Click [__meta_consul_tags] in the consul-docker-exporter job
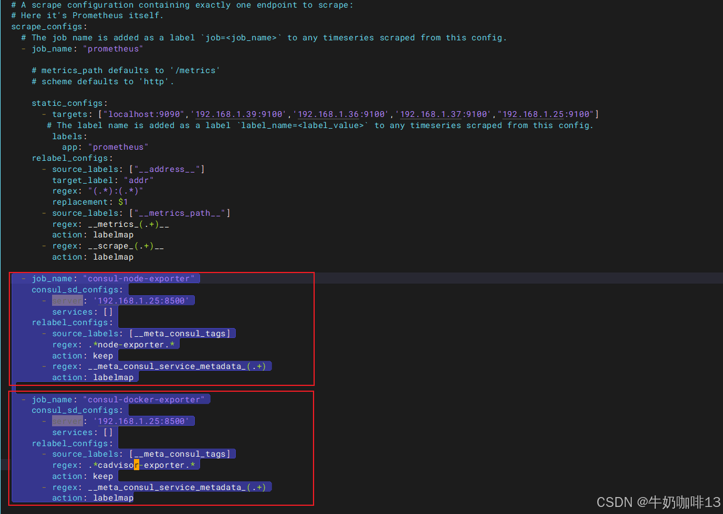This screenshot has width=723, height=514. click(x=180, y=454)
